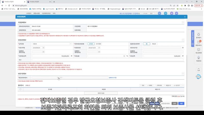The image size is (204, 115).
Task: Switch to the second 차세대나라장터 browser tab
Action: click(39, 2)
